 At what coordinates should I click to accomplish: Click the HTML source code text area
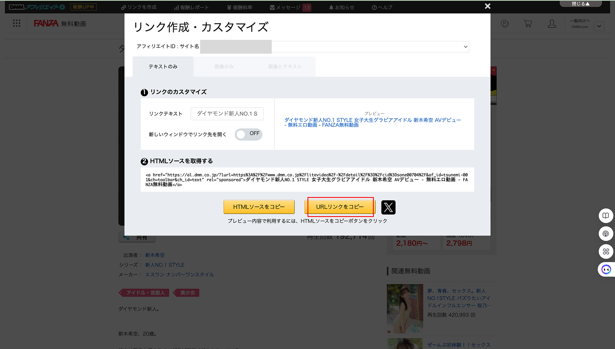(x=307, y=180)
